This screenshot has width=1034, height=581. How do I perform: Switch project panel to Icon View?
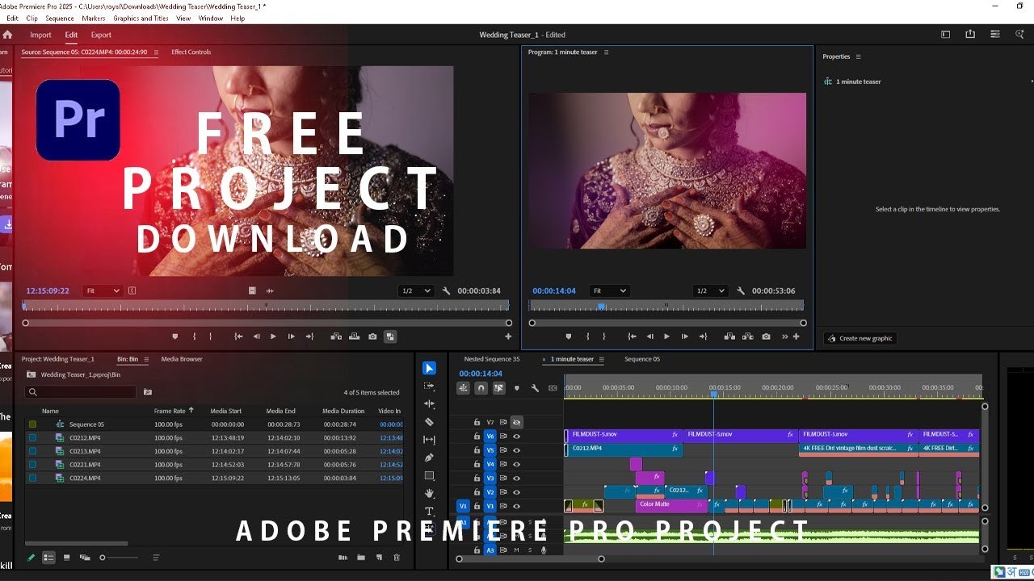66,558
